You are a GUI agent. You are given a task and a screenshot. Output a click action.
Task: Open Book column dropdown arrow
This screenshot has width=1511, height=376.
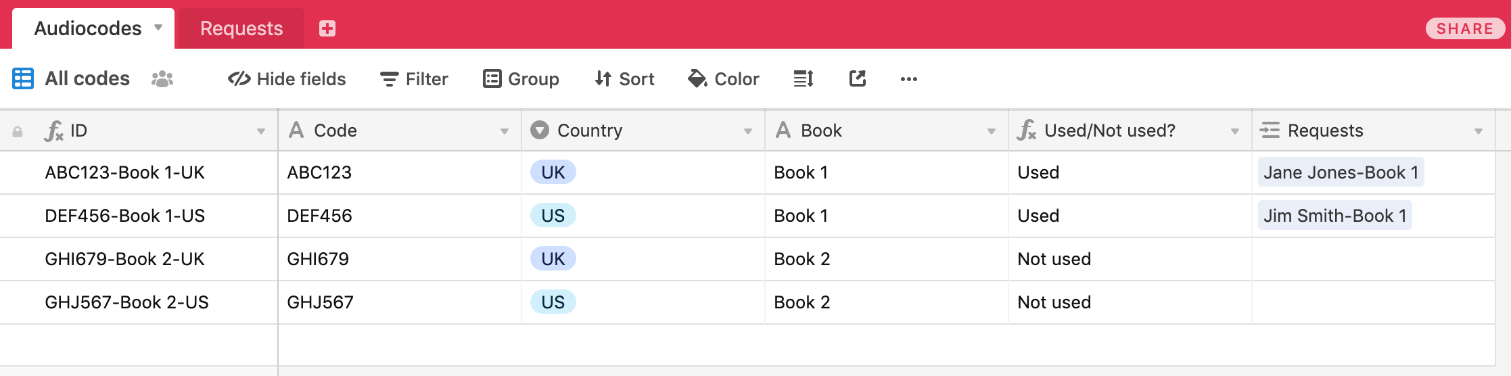coord(992,131)
